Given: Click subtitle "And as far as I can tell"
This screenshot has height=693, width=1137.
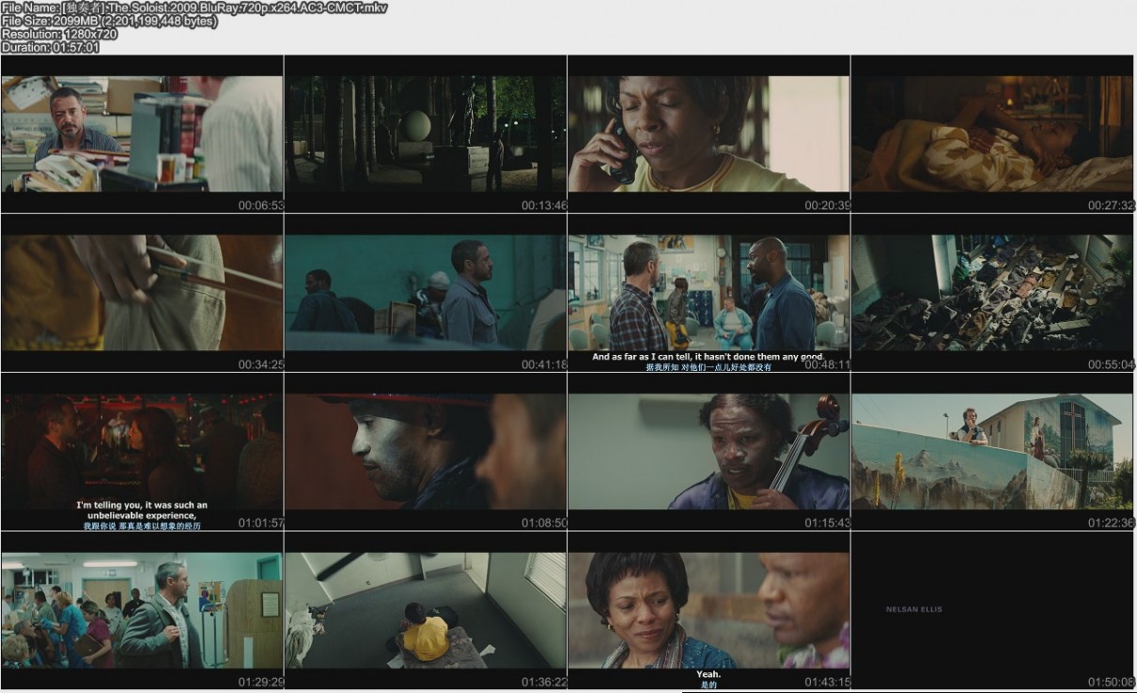Looking at the screenshot, I should (x=709, y=357).
